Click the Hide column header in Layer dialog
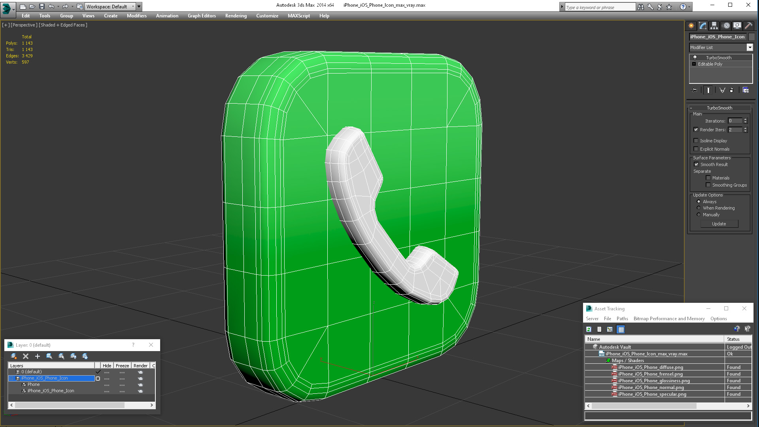The height and width of the screenshot is (427, 759). point(107,366)
